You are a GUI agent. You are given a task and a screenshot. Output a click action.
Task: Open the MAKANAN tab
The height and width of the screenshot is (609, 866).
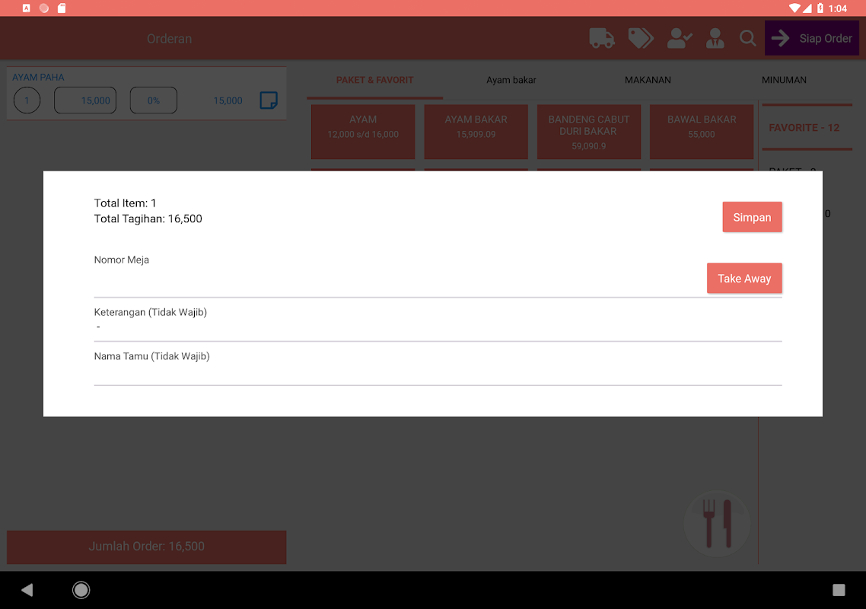648,80
